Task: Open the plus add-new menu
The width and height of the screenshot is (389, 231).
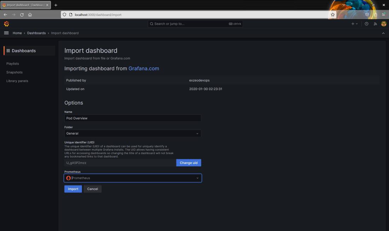Action: coord(354,24)
